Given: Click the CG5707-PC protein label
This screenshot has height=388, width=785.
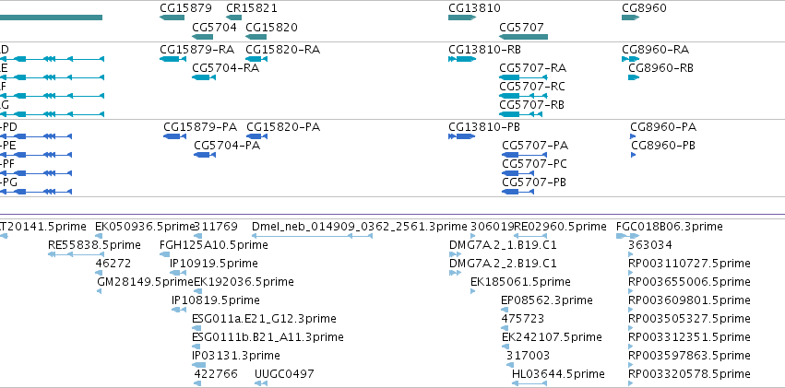Looking at the screenshot, I should (x=534, y=164).
